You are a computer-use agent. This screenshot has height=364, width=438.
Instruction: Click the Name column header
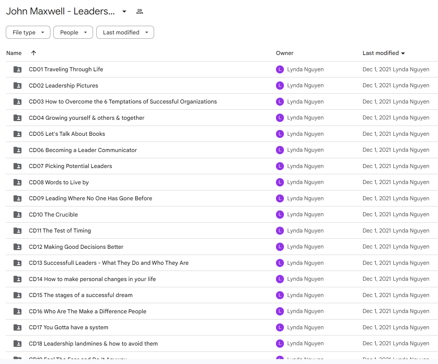(x=14, y=53)
